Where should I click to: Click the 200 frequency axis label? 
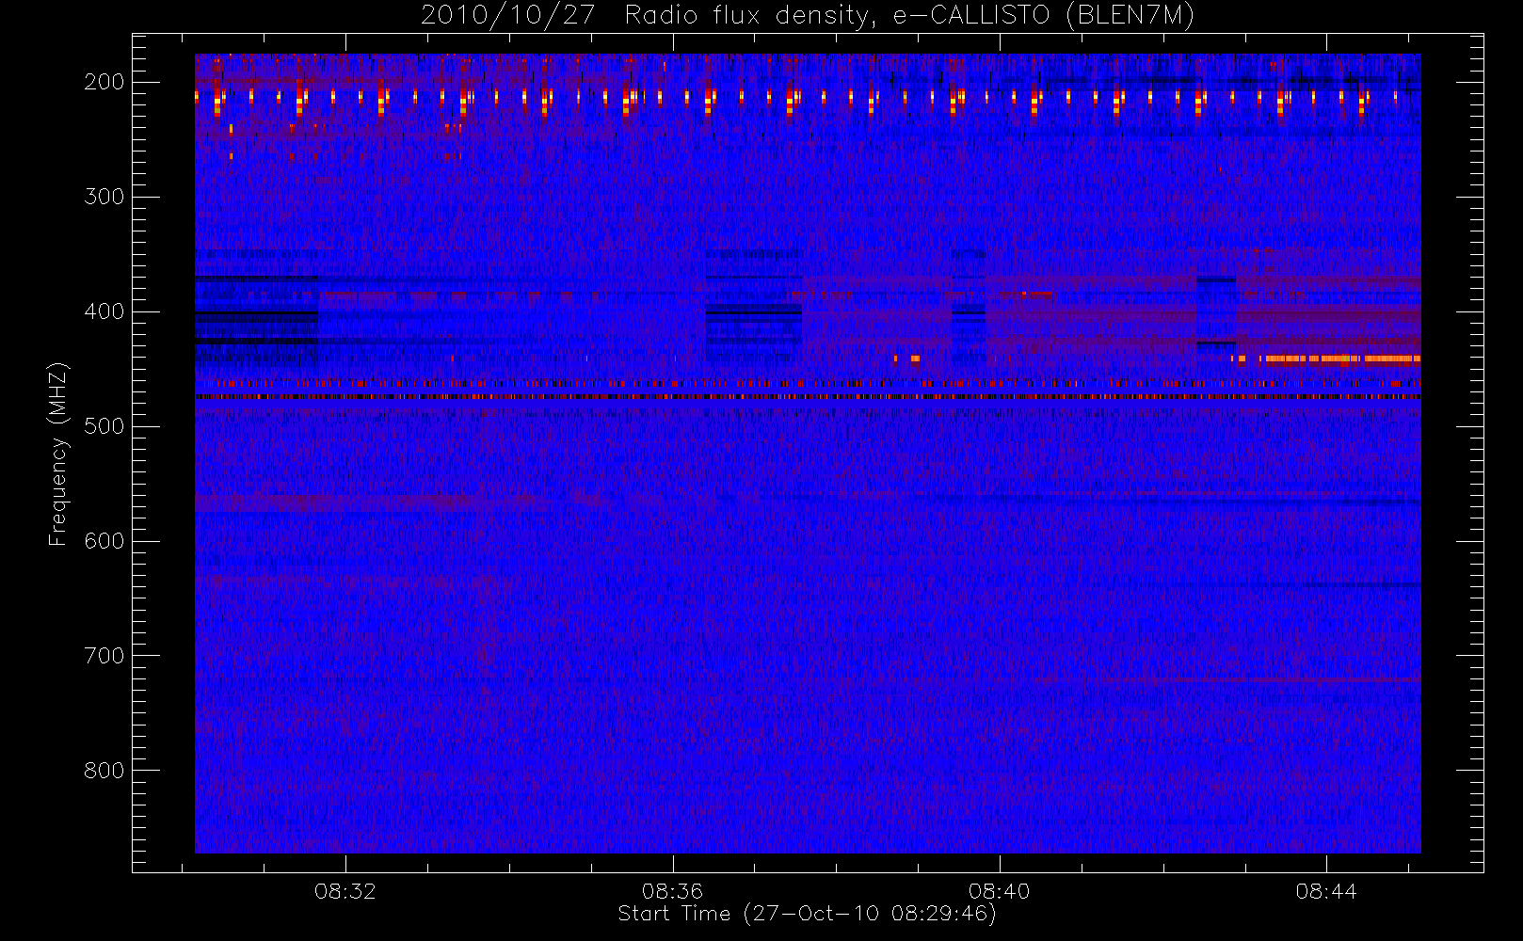pos(104,82)
